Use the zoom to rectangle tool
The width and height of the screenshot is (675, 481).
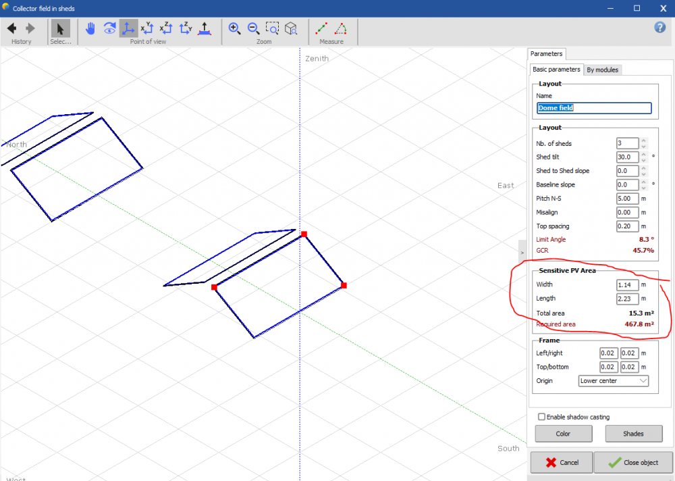(x=272, y=28)
